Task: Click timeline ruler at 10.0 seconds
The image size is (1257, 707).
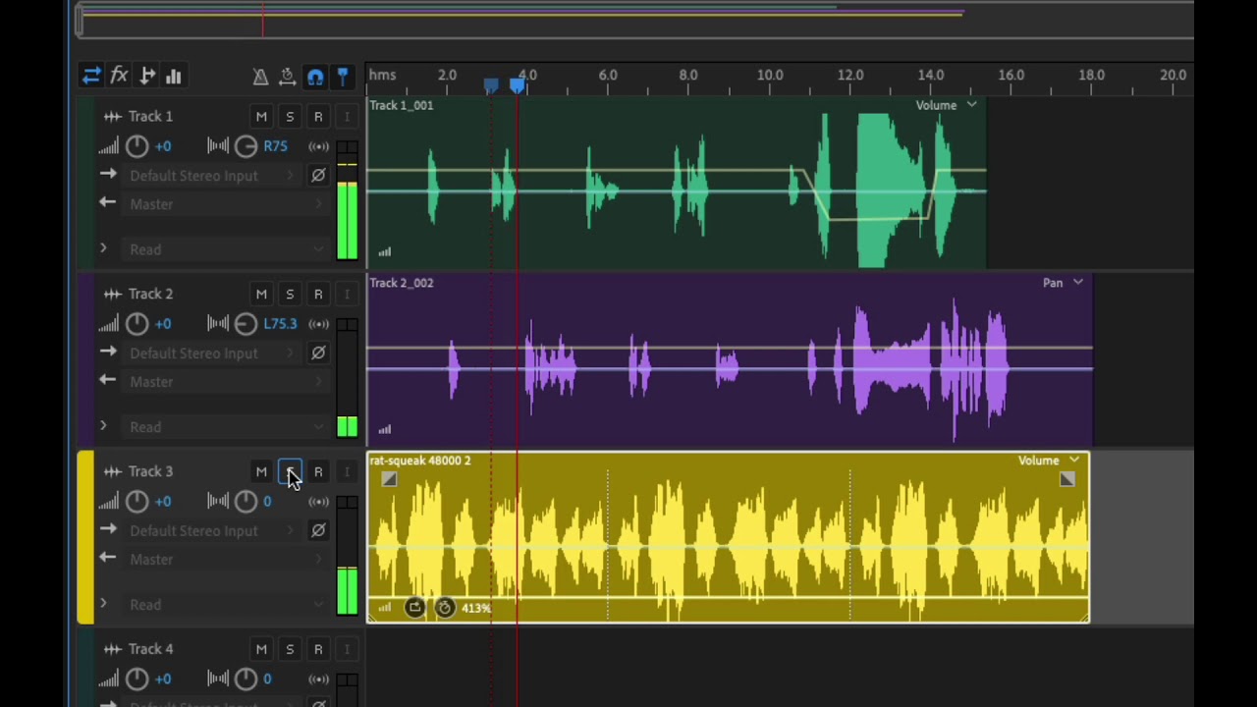Action: pyautogui.click(x=770, y=75)
